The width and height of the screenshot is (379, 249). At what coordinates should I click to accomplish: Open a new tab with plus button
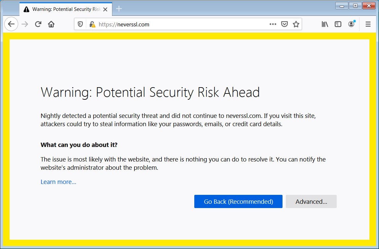point(119,9)
